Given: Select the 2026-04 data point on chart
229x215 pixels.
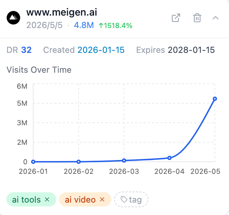Looking at the screenshot, I should click(169, 158).
